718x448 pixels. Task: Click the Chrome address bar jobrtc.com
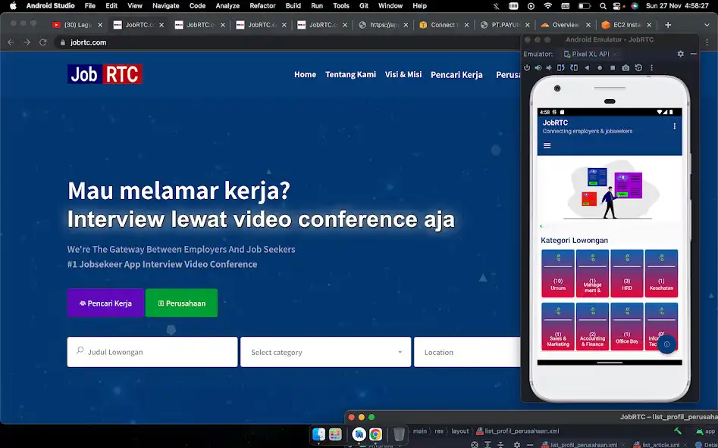(x=89, y=42)
